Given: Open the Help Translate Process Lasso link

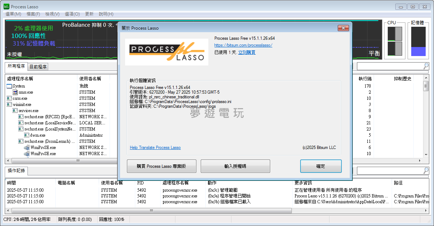Looking at the screenshot, I should tap(155, 148).
